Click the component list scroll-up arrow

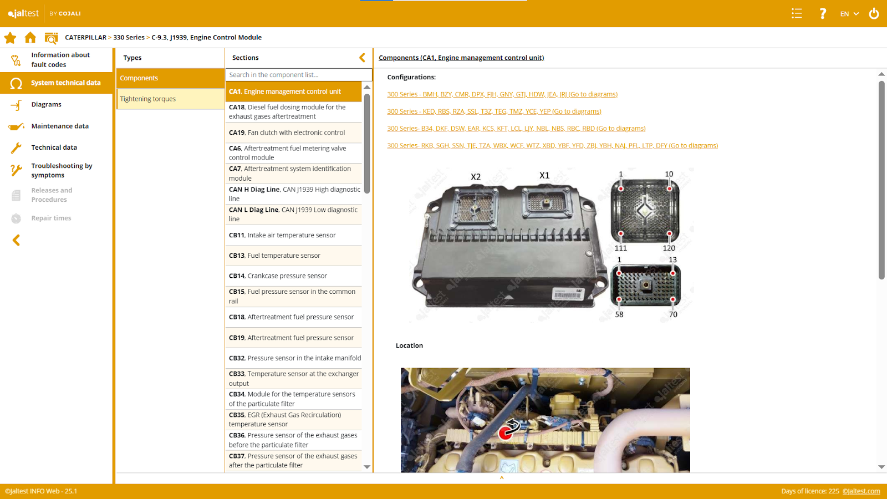(367, 87)
